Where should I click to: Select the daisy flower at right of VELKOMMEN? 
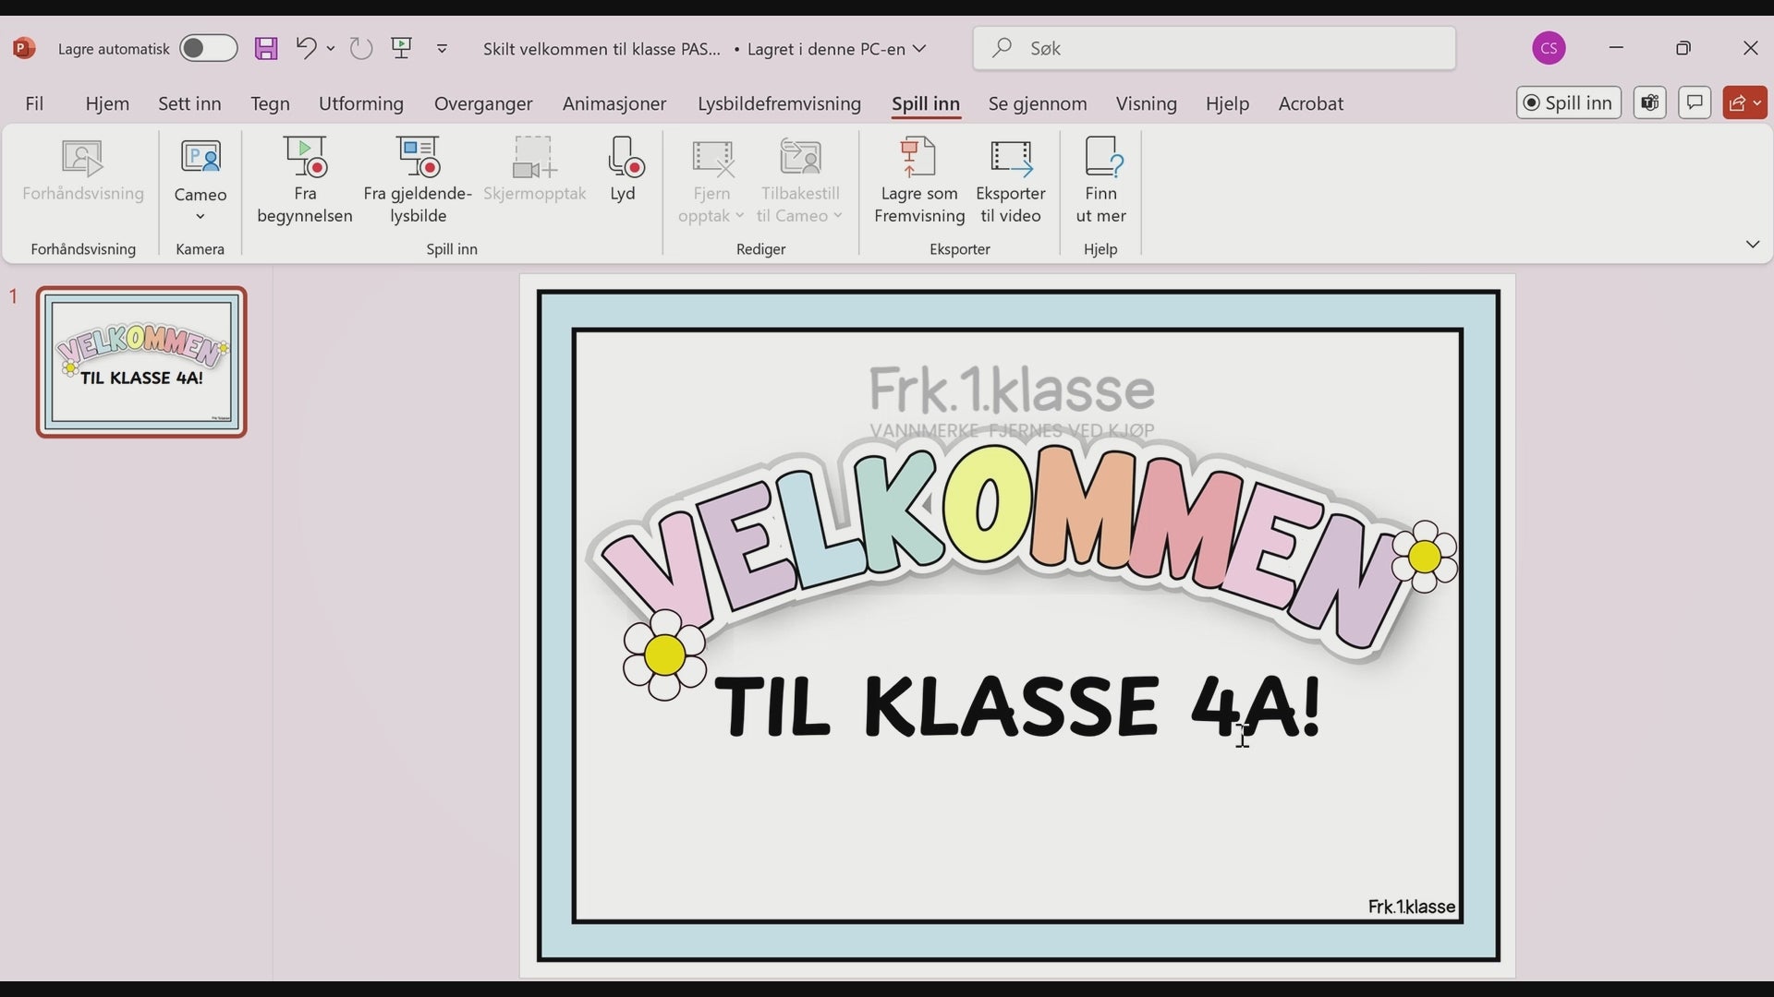click(x=1425, y=557)
